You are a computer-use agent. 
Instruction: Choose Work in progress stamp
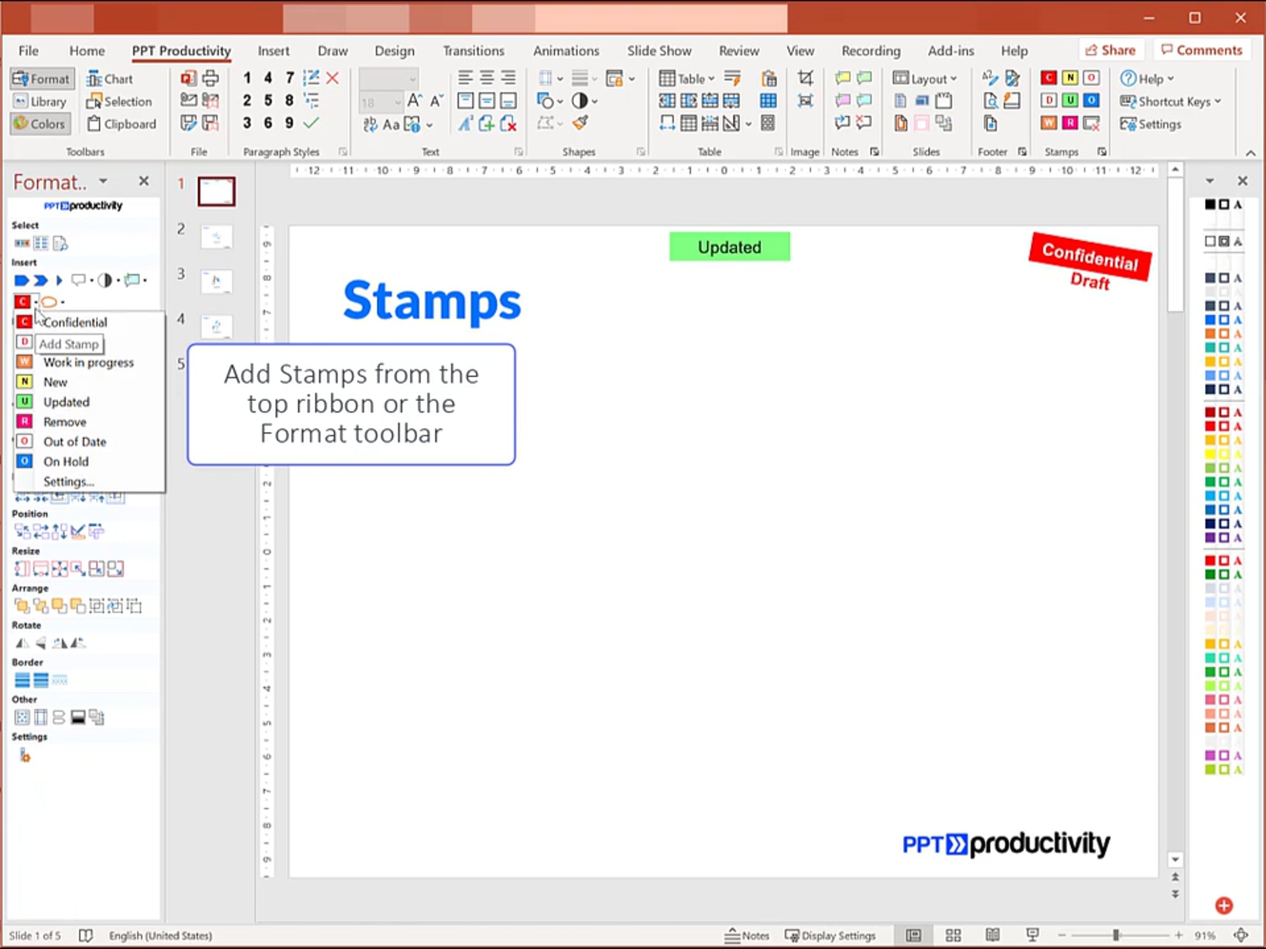point(88,362)
